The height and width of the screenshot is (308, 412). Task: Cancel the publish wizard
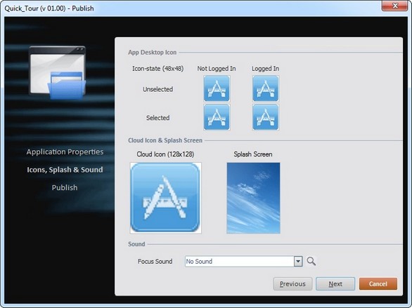pyautogui.click(x=378, y=284)
